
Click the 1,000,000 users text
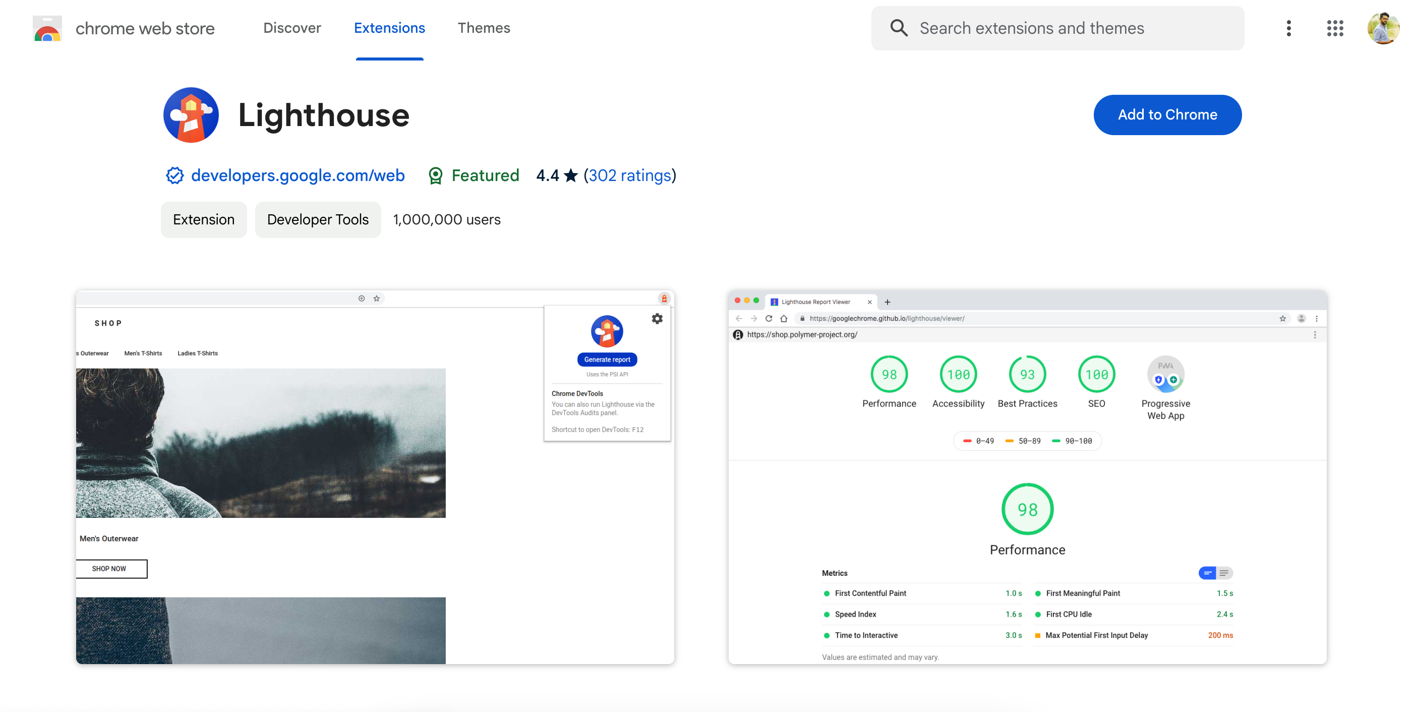tap(447, 219)
